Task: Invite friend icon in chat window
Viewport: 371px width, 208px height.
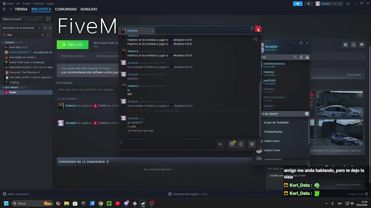Action: pos(255,39)
